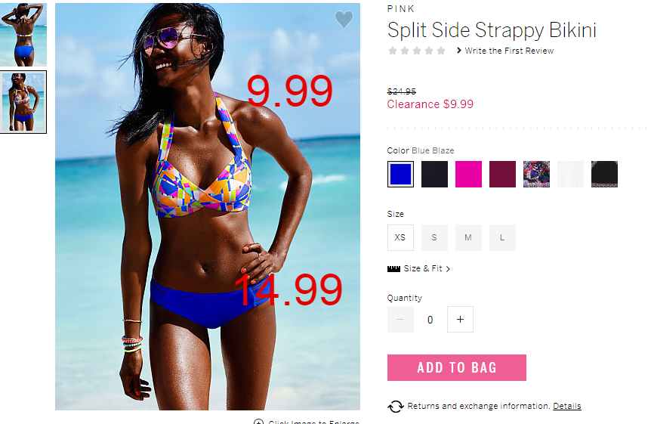Select size L
The image size is (651, 424).
coord(502,237)
